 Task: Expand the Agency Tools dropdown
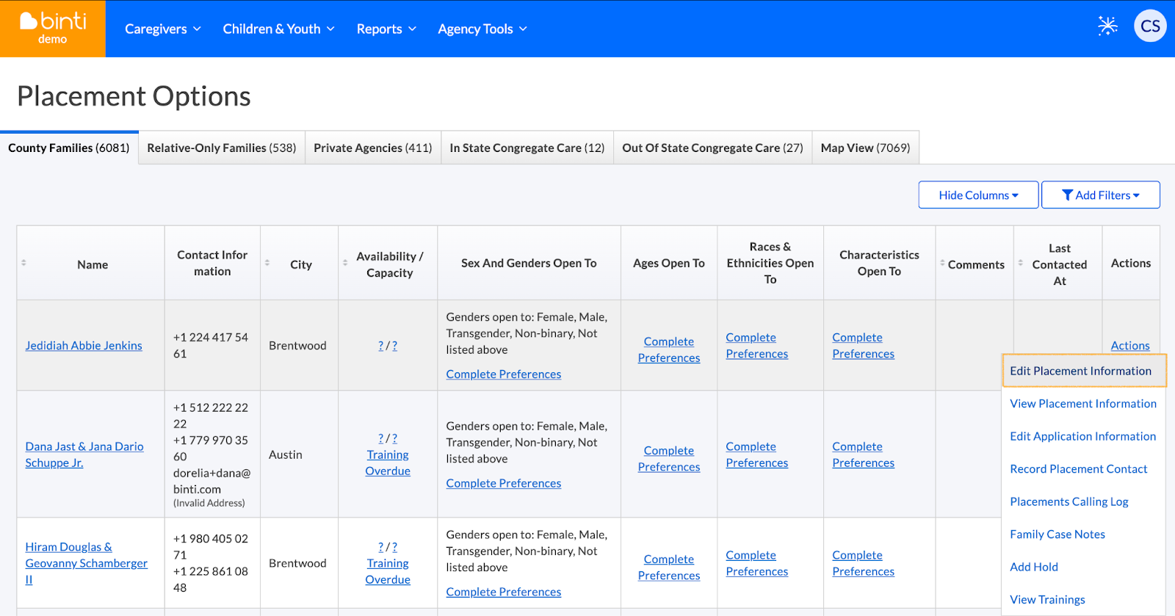482,29
